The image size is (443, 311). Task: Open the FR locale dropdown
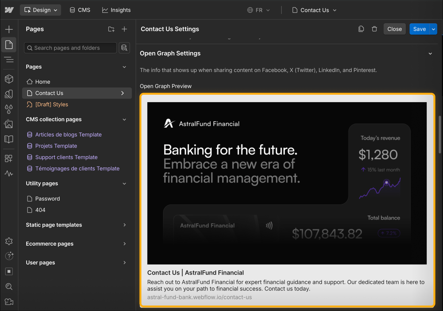(258, 10)
